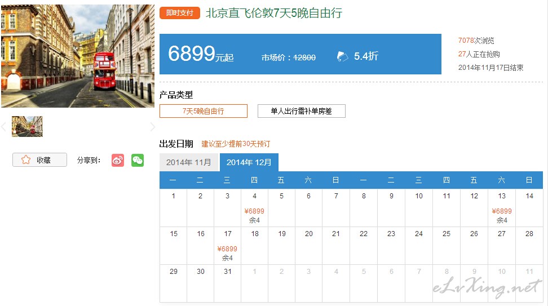Show next thumbnail with right arrow
This screenshot has width=548, height=306.
[152, 126]
